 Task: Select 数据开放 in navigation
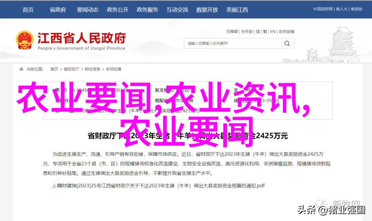tap(207, 10)
